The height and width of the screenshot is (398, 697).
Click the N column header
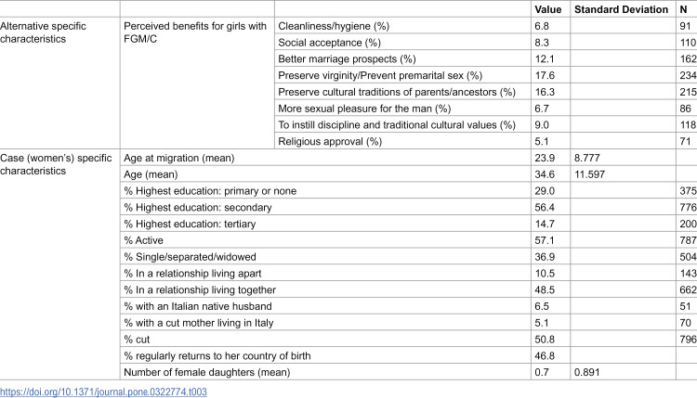[683, 9]
